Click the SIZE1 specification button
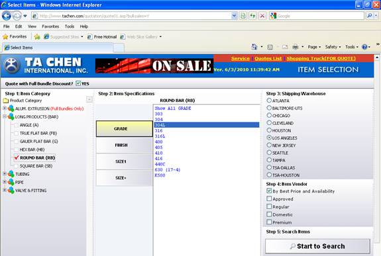The width and height of the screenshot is (381, 256). (x=124, y=161)
